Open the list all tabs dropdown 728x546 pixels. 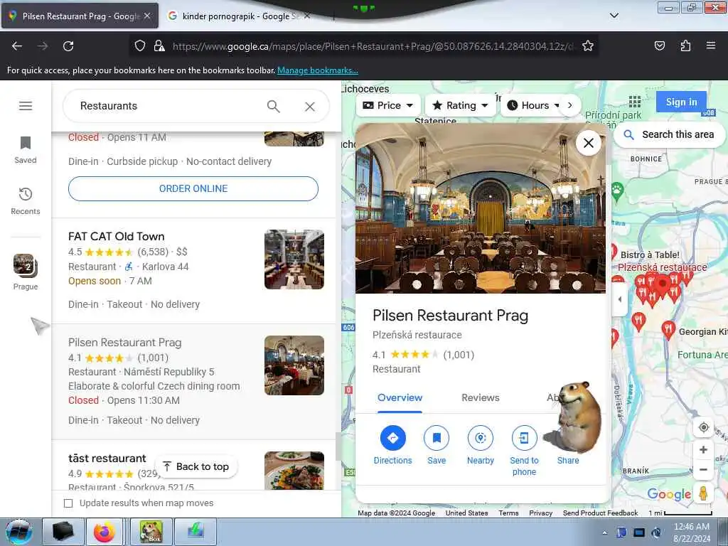pos(614,16)
